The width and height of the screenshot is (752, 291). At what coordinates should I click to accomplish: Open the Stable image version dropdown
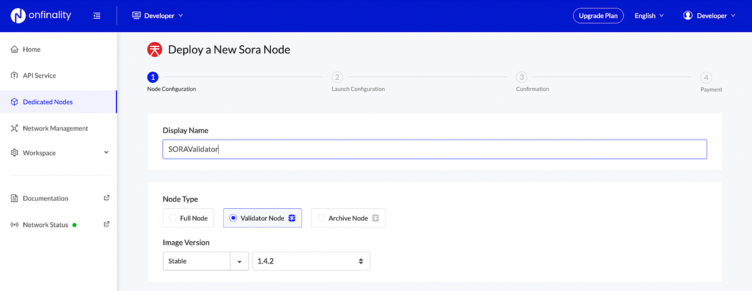206,261
